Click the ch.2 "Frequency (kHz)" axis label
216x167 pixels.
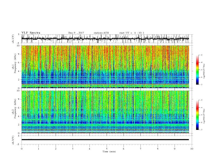click(x=15, y=109)
